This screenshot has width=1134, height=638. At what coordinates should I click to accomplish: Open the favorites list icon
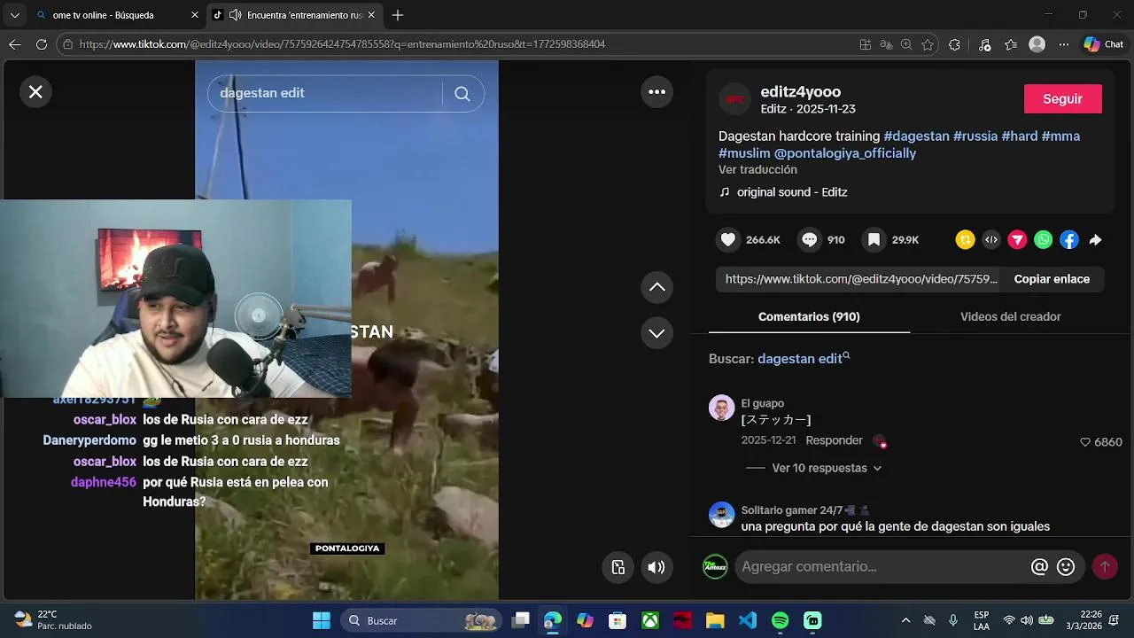click(1011, 44)
